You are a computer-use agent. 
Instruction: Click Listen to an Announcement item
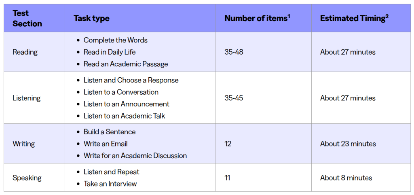(x=126, y=104)
